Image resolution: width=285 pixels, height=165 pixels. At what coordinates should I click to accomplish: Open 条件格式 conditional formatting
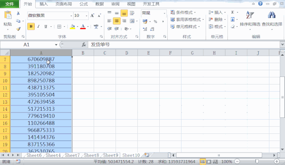click(183, 12)
